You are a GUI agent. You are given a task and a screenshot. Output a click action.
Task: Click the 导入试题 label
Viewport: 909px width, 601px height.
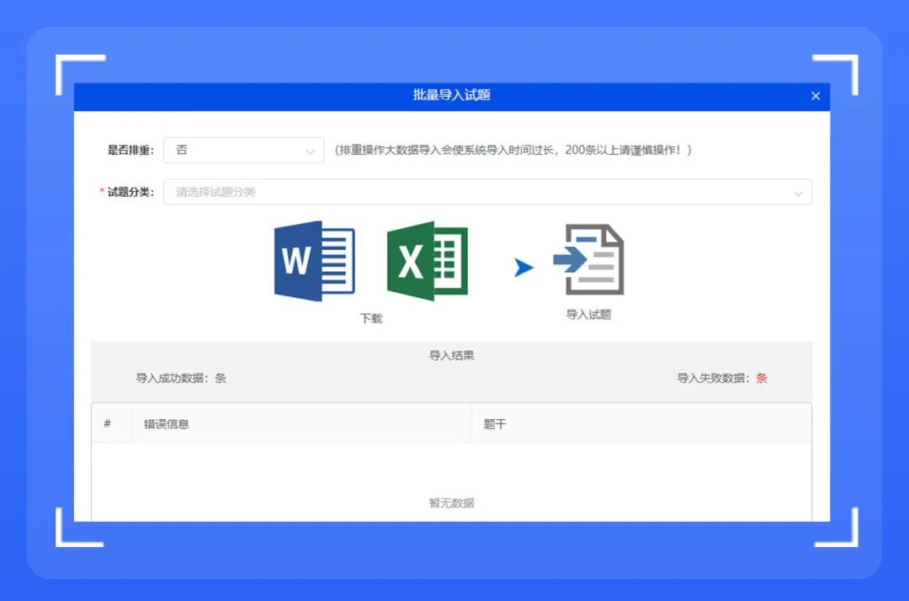[x=588, y=315]
